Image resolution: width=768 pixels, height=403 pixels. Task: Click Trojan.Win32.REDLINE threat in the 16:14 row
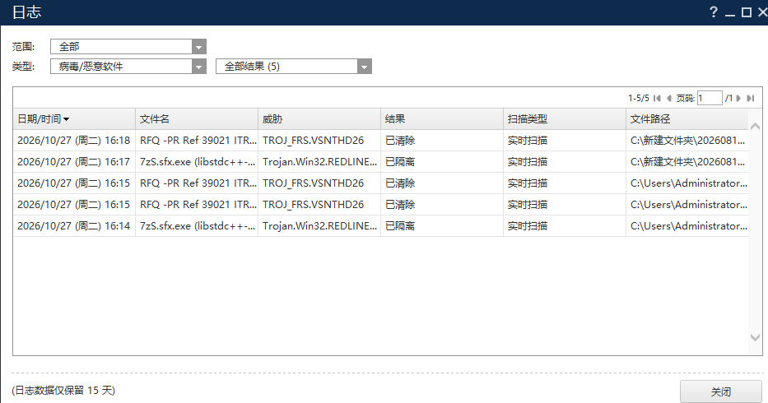[x=320, y=225]
